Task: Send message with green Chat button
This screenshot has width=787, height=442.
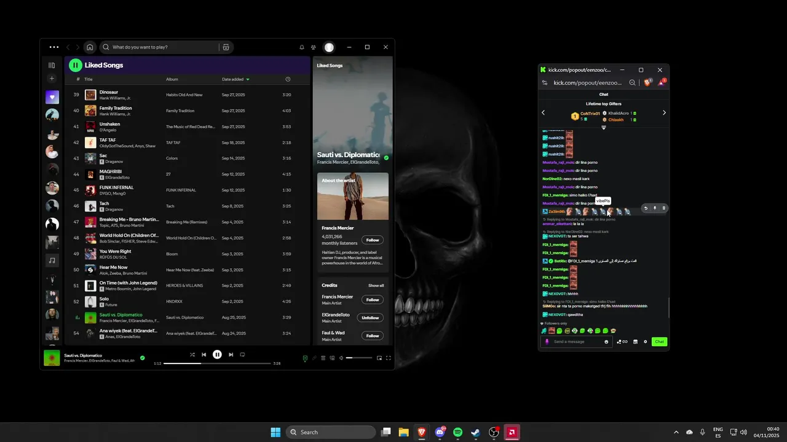Action: (659, 342)
